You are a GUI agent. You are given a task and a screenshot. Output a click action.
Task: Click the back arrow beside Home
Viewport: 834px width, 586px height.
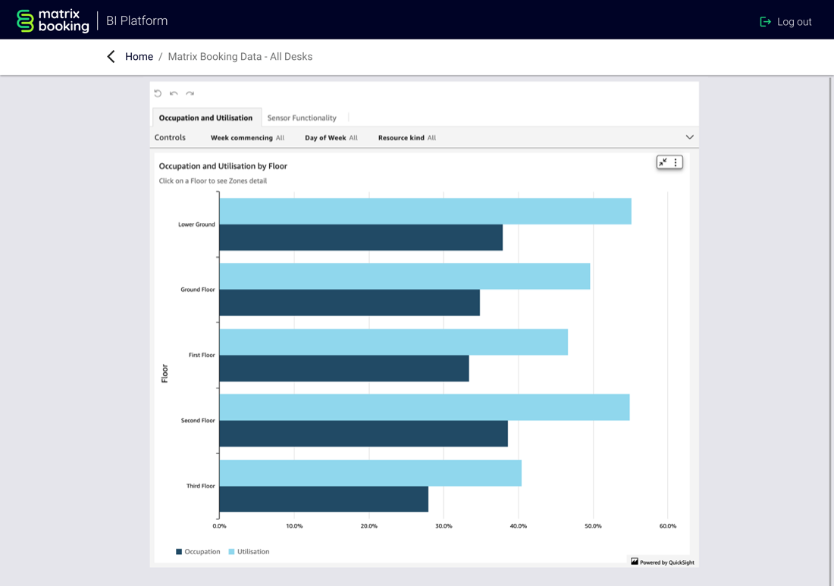click(111, 57)
